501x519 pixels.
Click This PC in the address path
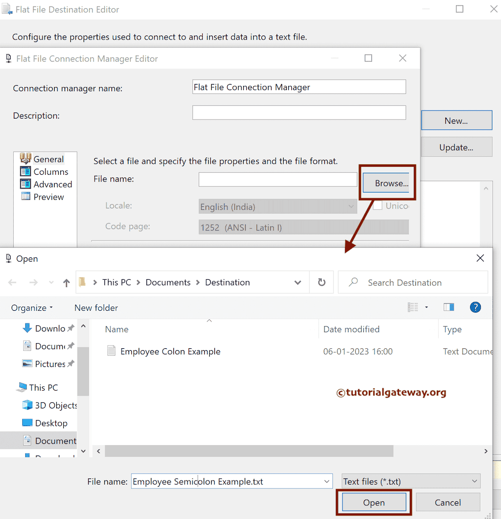pyautogui.click(x=117, y=282)
